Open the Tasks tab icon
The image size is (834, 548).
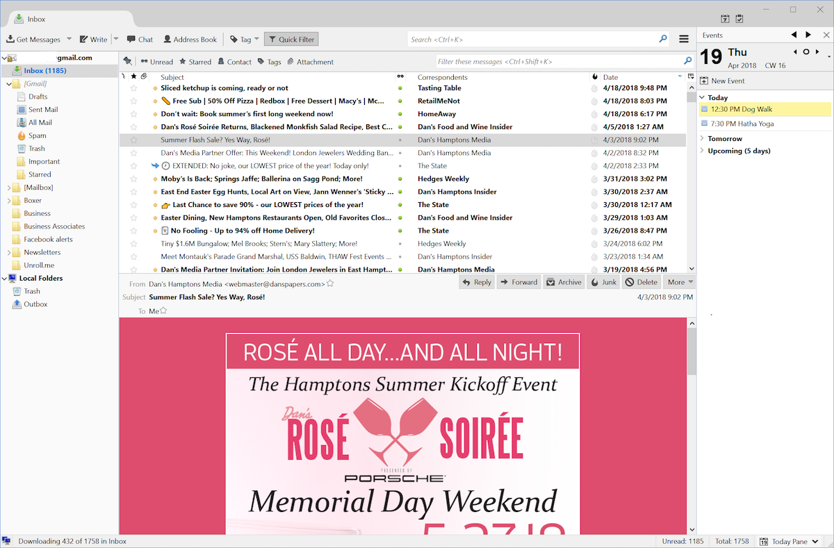click(x=739, y=19)
